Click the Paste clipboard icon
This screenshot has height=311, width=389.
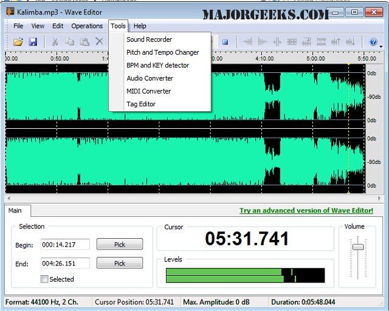click(84, 42)
